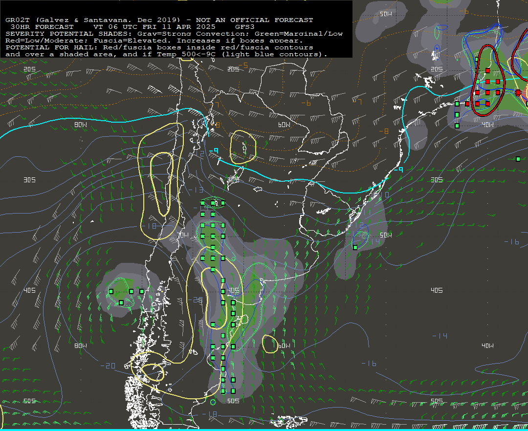Click 'SEVERITY POTENTIAL SHADES:' legend text
This screenshot has width=528, height=431.
[x=69, y=34]
